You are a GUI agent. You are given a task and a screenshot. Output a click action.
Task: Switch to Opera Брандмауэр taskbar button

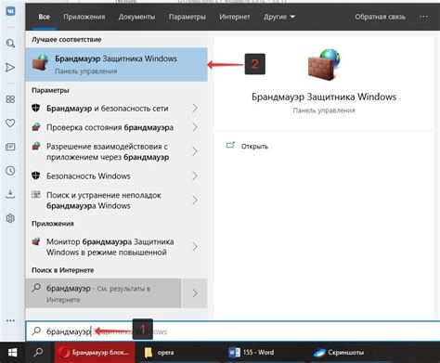[95, 353]
